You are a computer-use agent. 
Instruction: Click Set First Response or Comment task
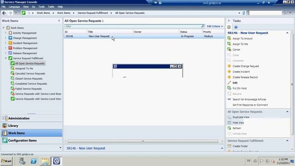[x=250, y=105]
